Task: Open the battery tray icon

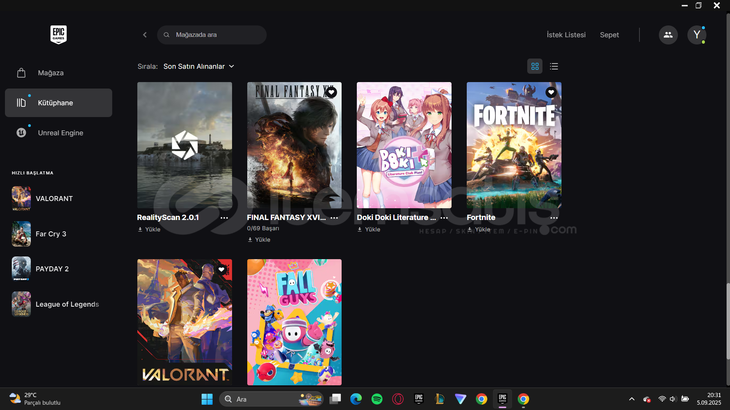Action: point(685,399)
